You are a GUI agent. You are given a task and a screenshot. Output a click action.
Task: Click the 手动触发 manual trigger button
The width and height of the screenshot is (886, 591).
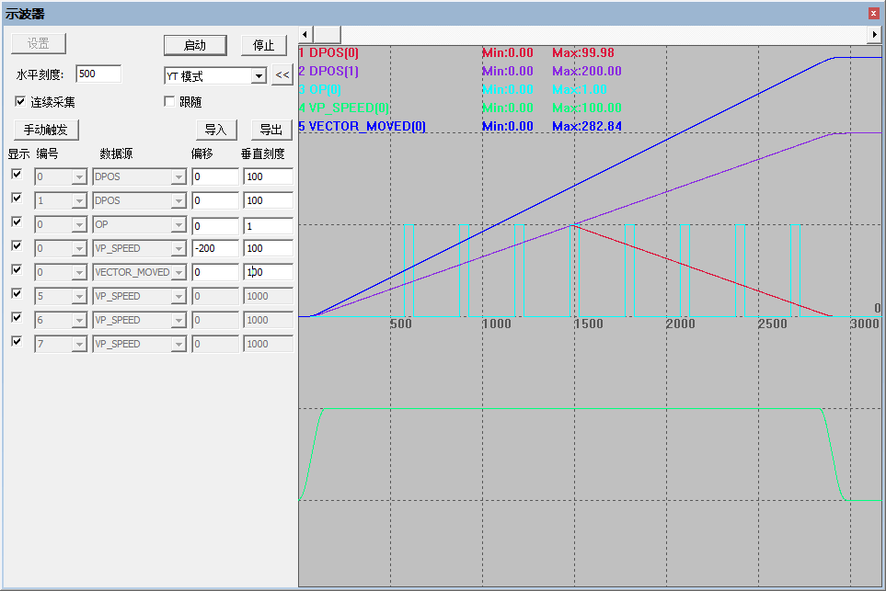[46, 130]
